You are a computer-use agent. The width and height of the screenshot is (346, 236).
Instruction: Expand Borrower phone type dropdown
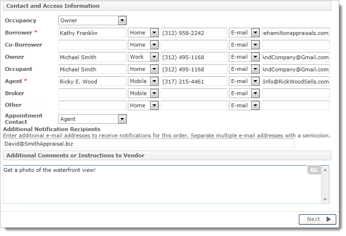coord(154,33)
